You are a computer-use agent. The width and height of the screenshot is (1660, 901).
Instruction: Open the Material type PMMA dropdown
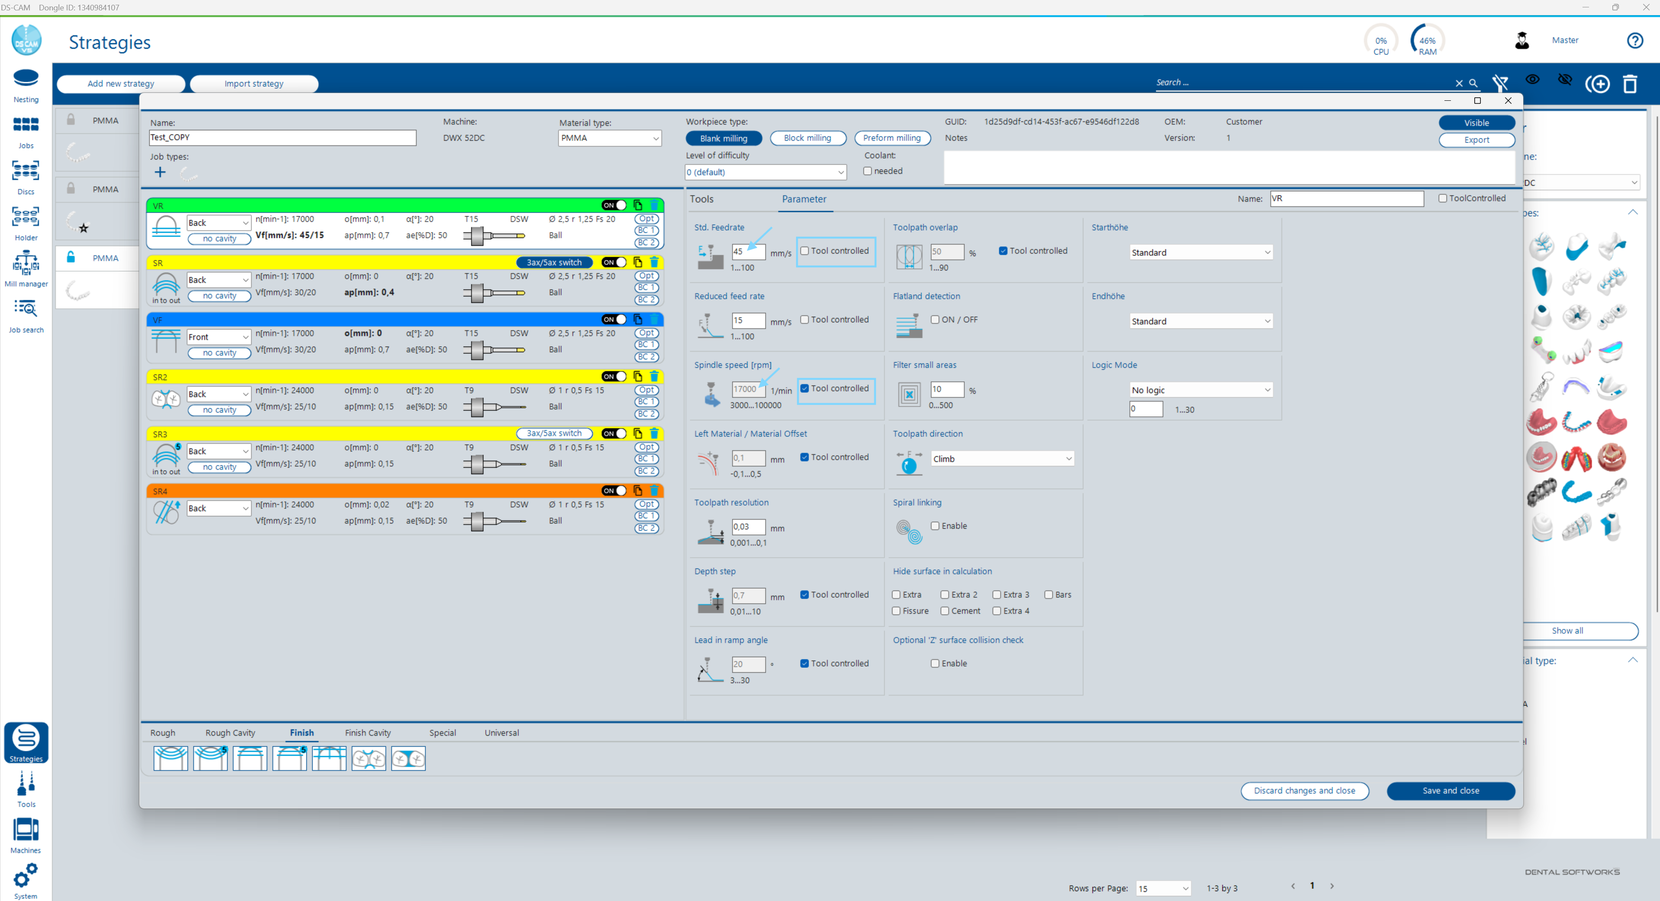coord(609,138)
